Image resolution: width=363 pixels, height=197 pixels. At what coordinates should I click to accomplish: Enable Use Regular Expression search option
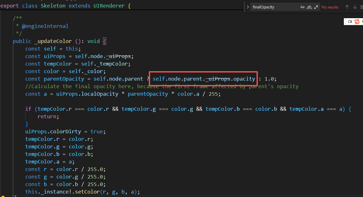(316, 7)
